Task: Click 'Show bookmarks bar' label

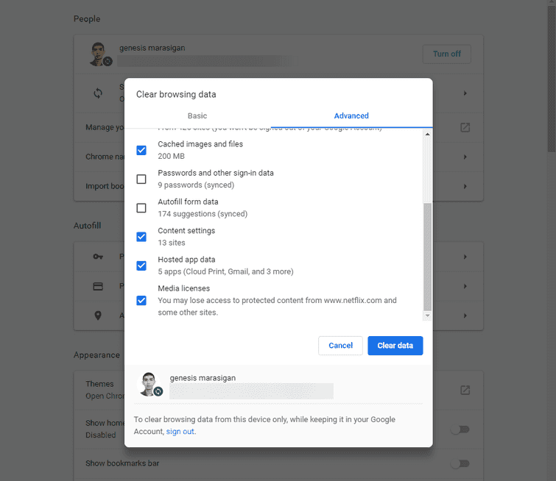Action: tap(122, 463)
